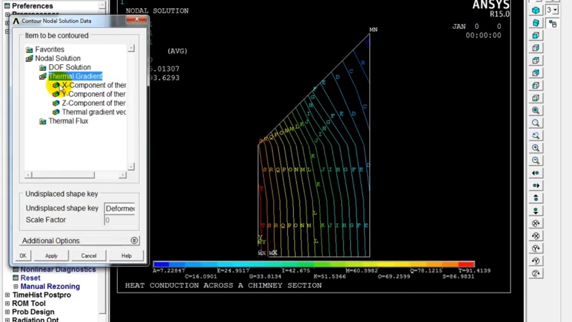Click the zoom out magnifier icon
Viewport: 572px width, 322px height.
pyautogui.click(x=536, y=161)
